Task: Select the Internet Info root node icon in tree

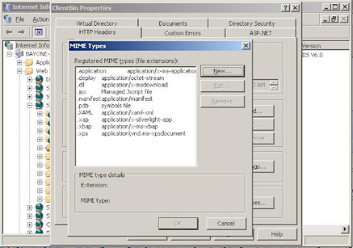Action: 9,45
